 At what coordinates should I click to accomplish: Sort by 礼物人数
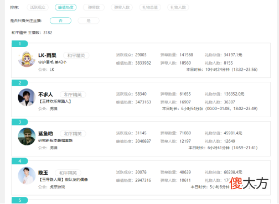pyautogui.click(x=178, y=7)
